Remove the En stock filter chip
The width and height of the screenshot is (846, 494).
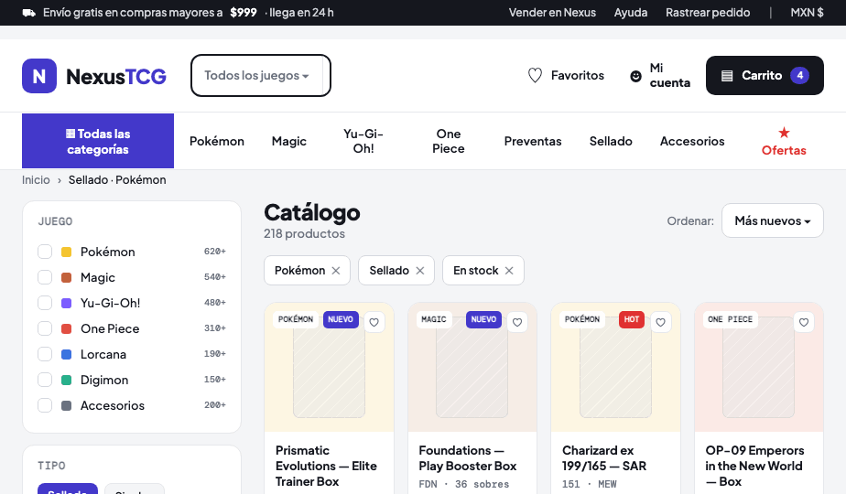[x=509, y=270]
